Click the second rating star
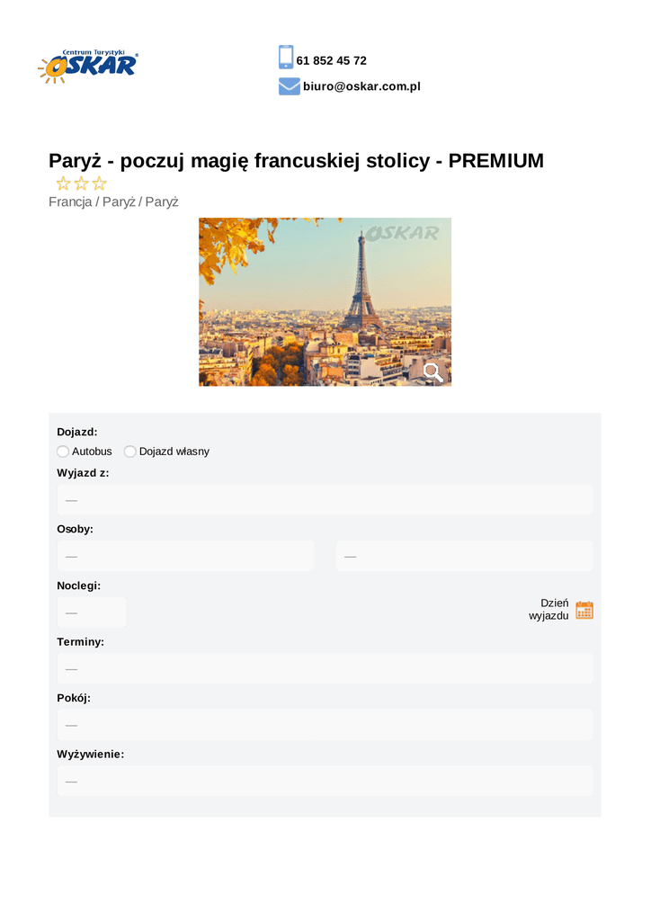This screenshot has height=921, width=651. (81, 183)
